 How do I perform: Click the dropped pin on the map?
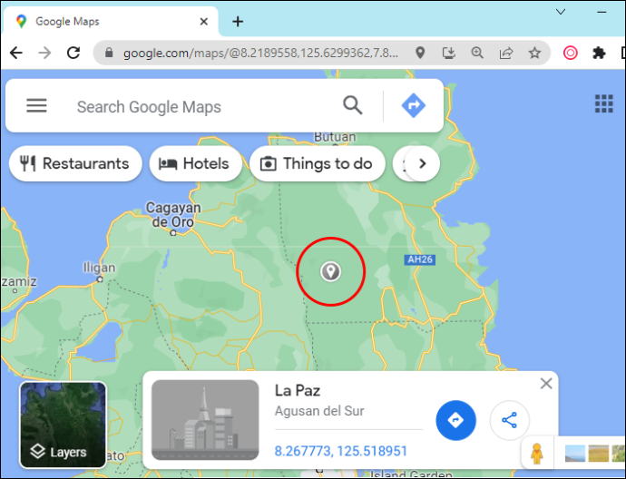[330, 272]
